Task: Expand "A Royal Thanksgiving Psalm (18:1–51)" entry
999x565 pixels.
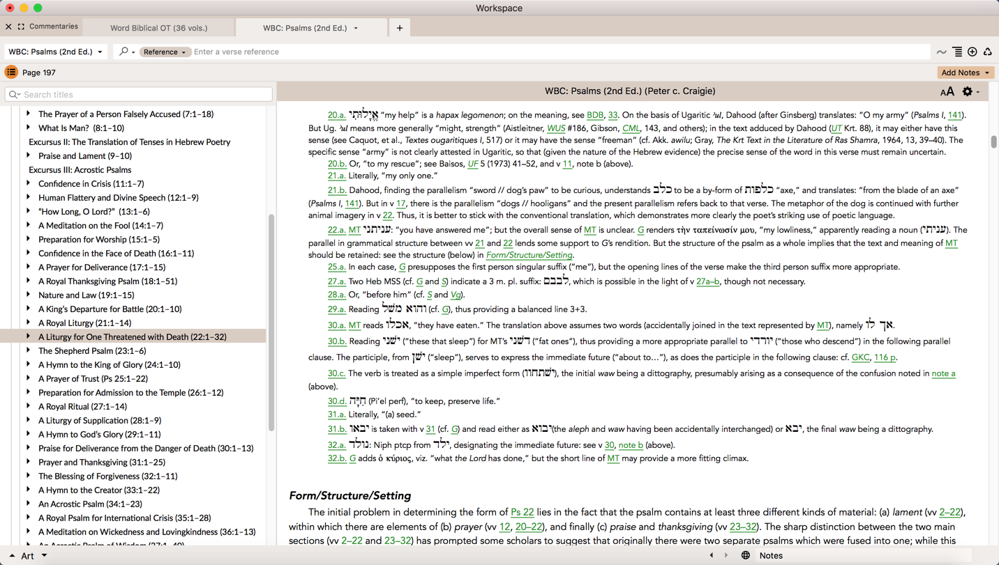Action: 29,281
